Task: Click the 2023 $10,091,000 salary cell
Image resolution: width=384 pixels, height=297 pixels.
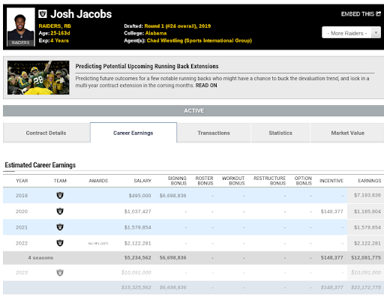Action: tap(136, 272)
